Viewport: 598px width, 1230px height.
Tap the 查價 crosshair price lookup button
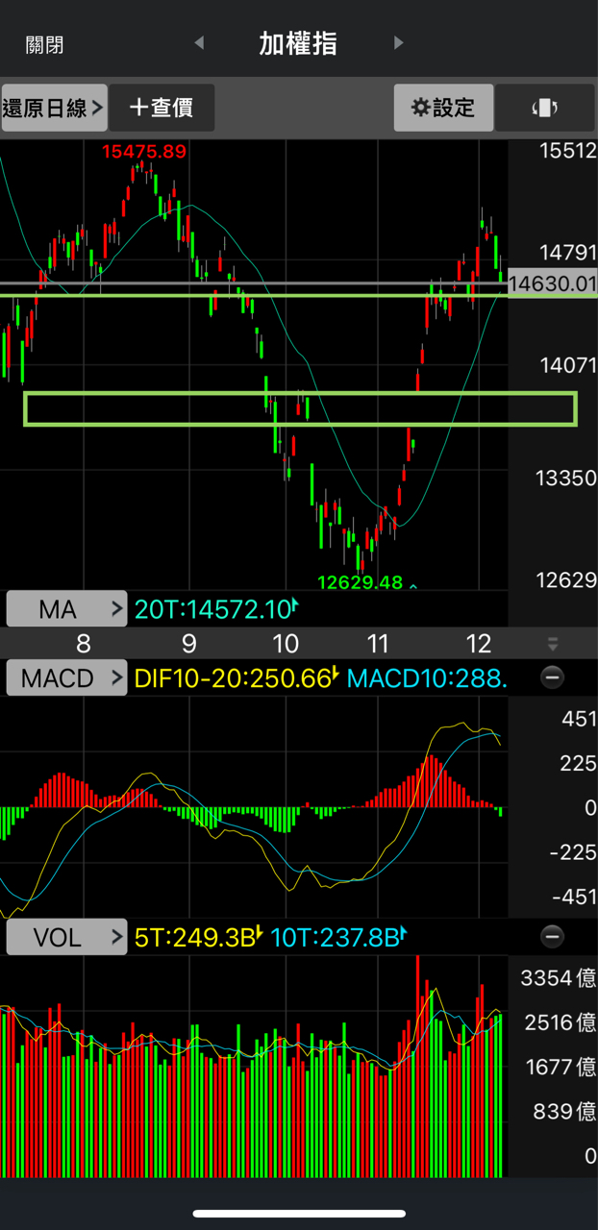point(162,108)
